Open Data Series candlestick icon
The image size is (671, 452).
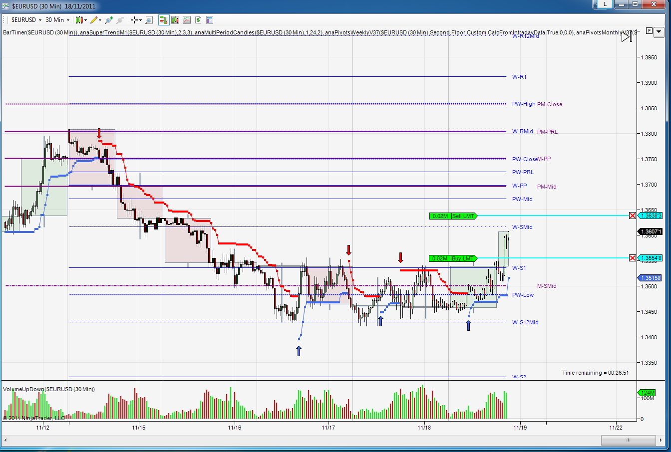tap(175, 20)
